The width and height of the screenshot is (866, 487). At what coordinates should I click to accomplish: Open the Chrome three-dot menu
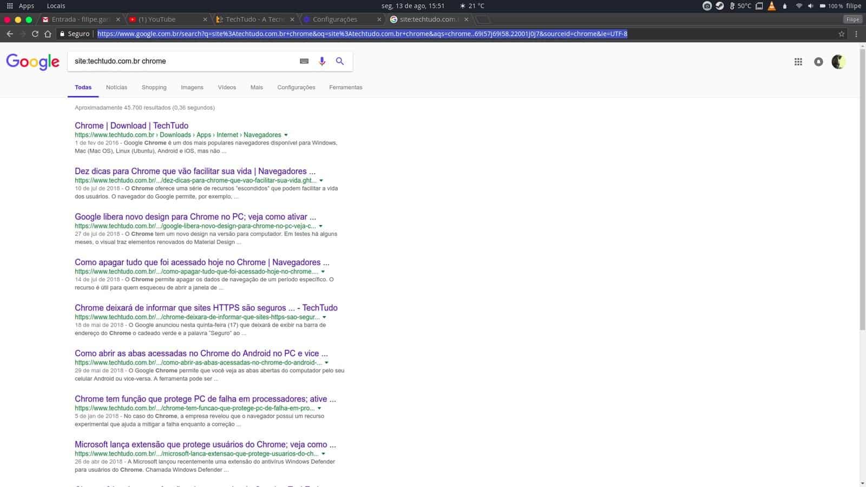[856, 34]
